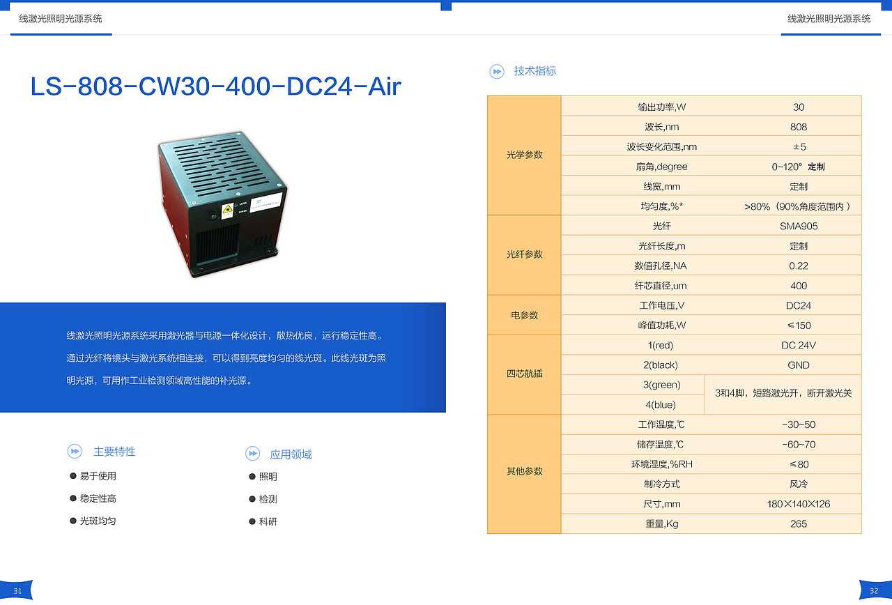Toggle the 稳定性高 feature bullet
892x605 pixels.
pos(72,498)
